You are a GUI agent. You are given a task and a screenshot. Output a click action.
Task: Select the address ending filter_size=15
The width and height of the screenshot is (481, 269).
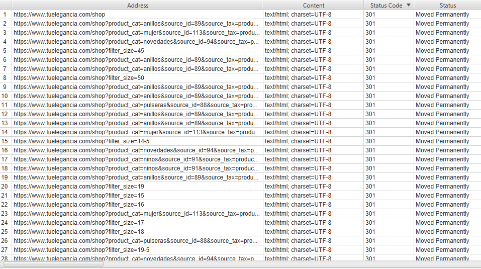coord(78,196)
